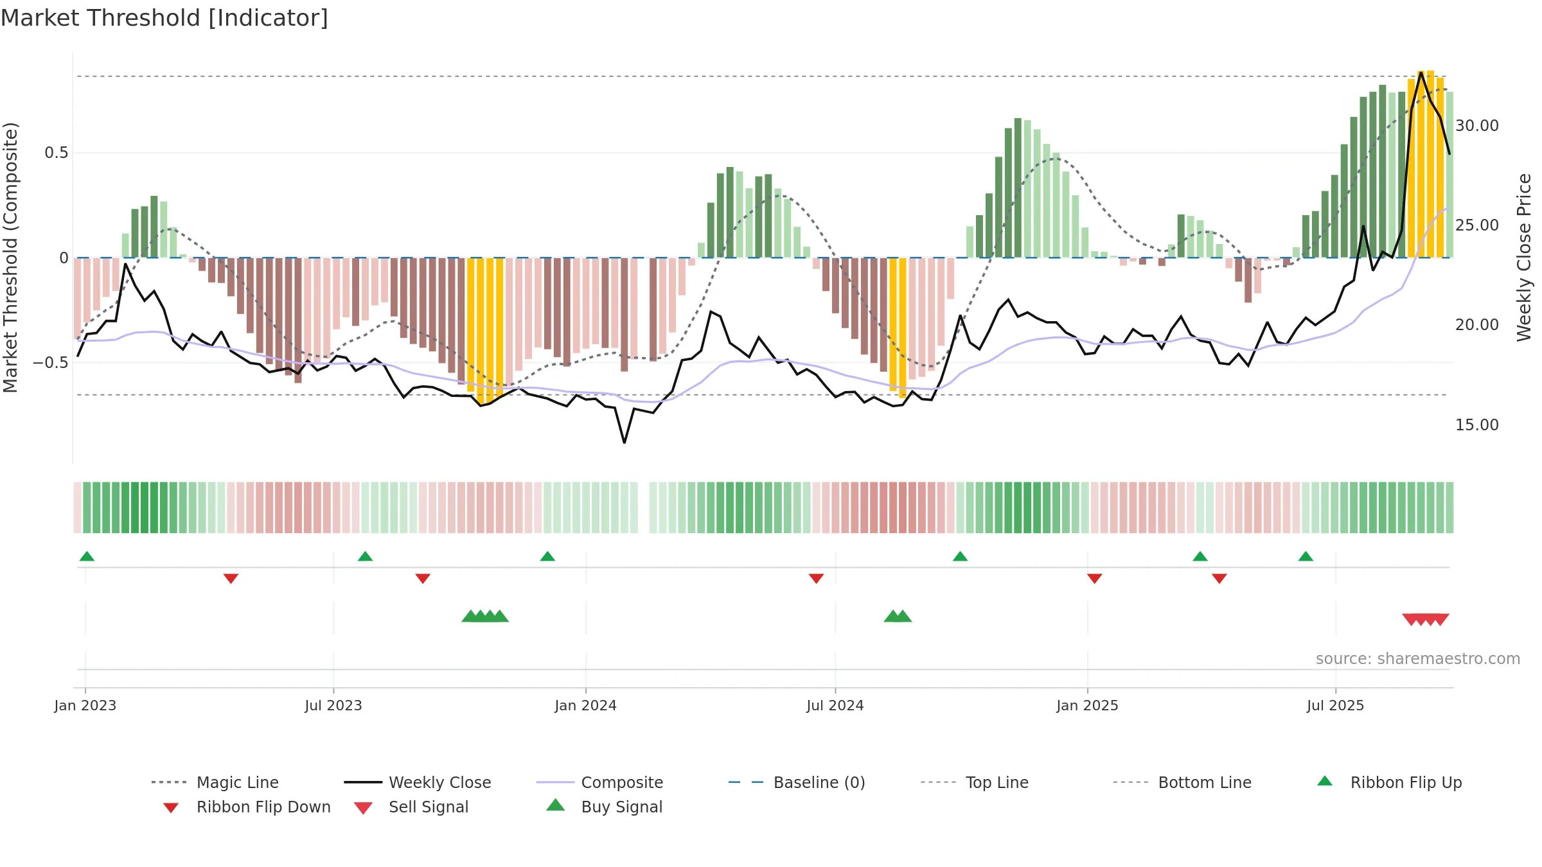This screenshot has width=1542, height=867.
Task: Hide the Composite series via legend
Action: click(600, 782)
